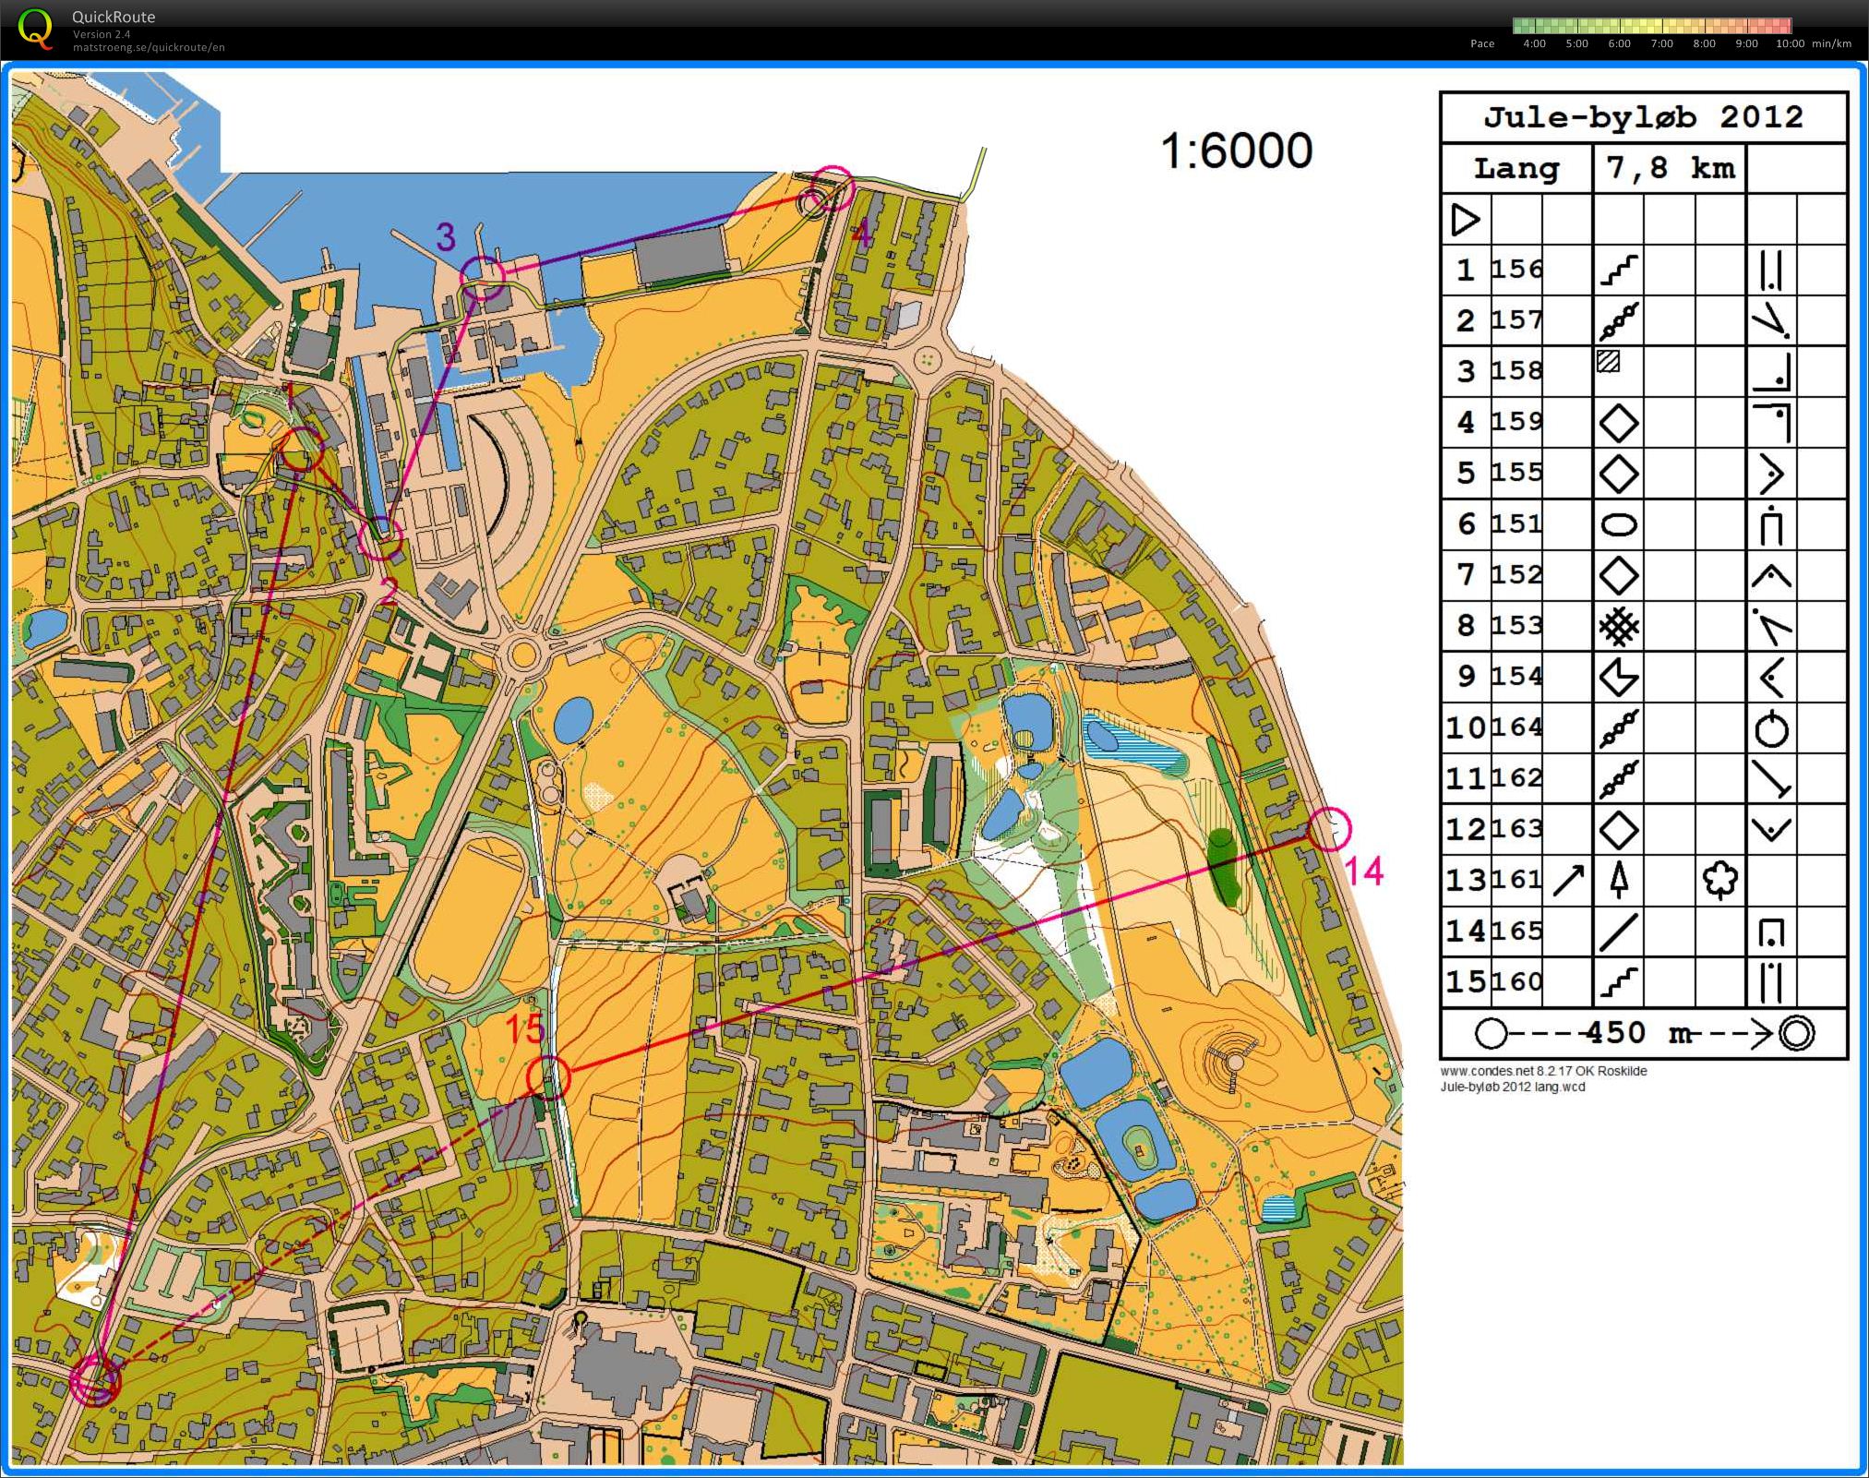Screen dimensions: 1869x1478
Task: Click the conifer tree symbol in row 13
Action: click(1619, 880)
